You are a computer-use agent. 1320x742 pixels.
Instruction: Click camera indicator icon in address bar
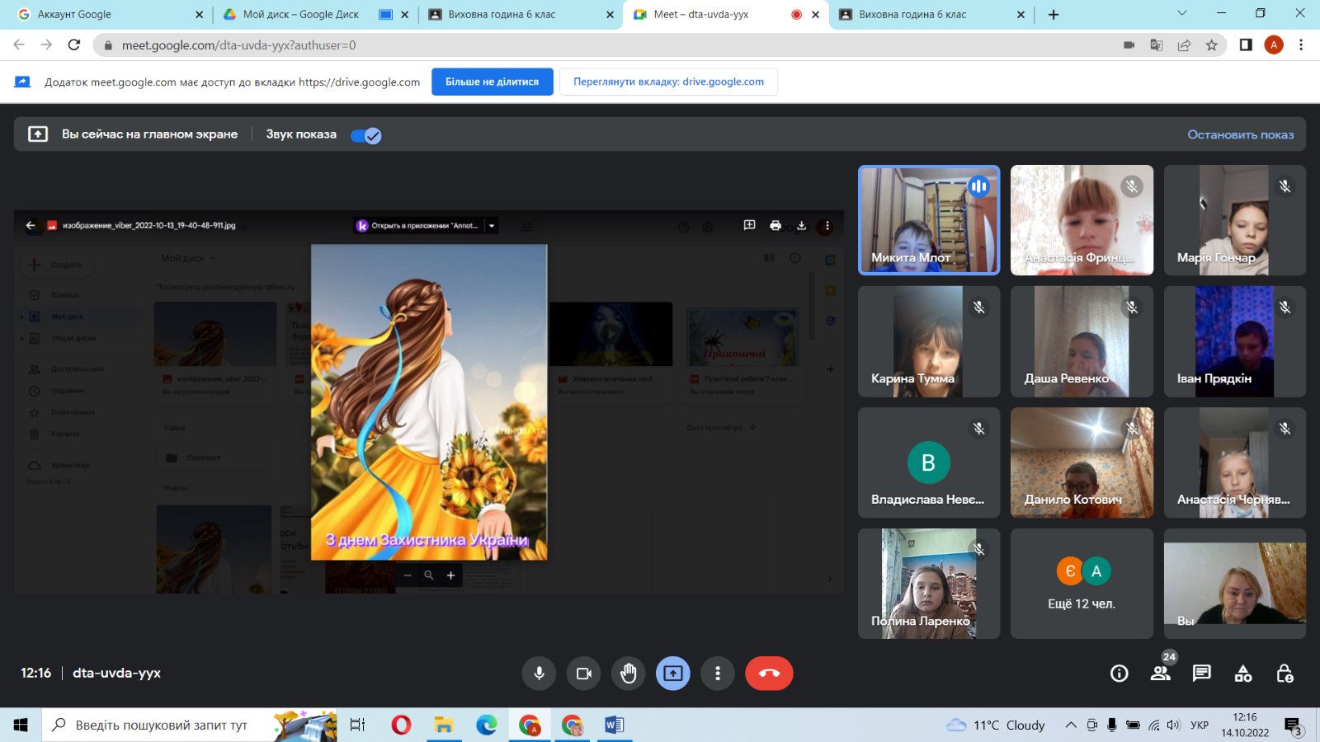pos(1129,45)
